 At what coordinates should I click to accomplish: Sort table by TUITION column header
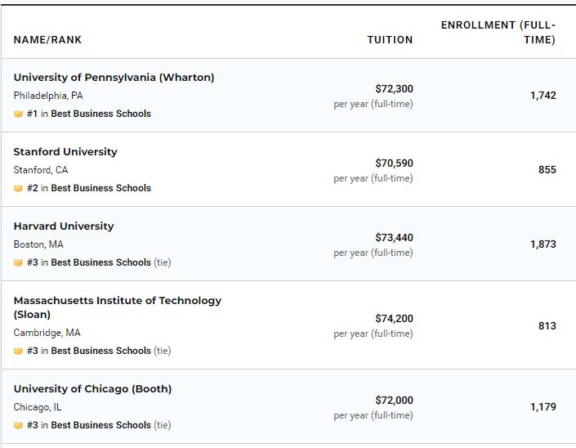390,40
